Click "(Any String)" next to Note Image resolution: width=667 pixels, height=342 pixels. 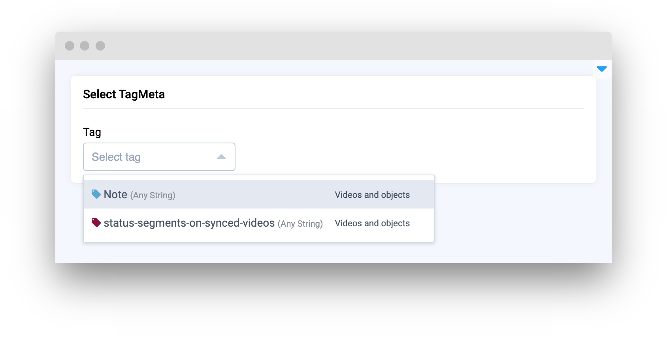click(153, 195)
